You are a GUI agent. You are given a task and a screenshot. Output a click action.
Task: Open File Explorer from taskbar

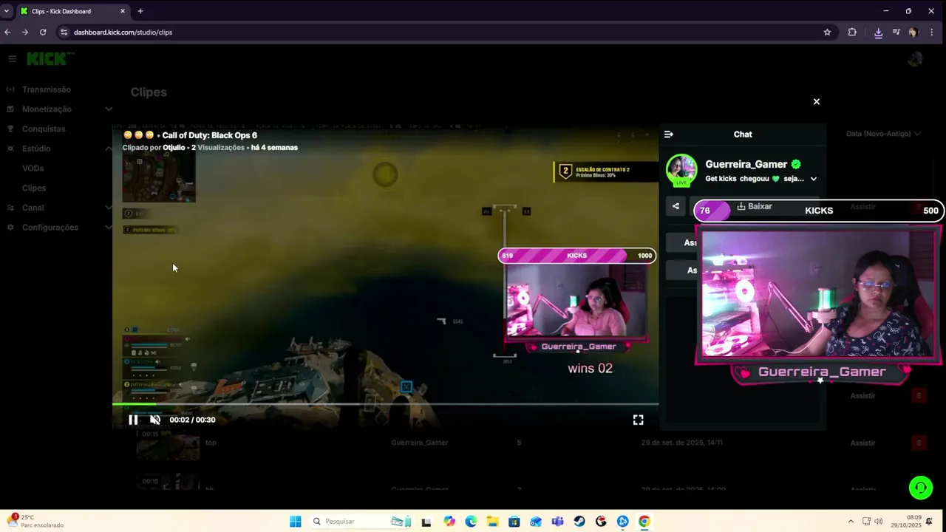pyautogui.click(x=492, y=522)
